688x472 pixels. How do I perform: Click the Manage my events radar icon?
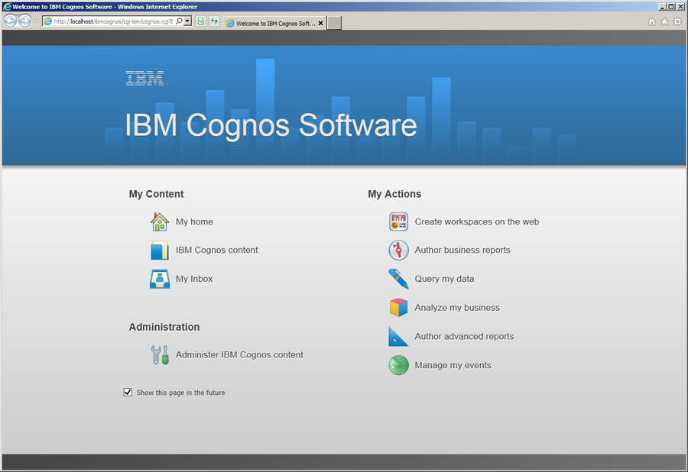[x=398, y=366]
